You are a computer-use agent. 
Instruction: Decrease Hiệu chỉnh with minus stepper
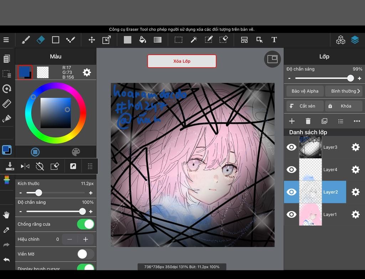[x=70, y=239]
